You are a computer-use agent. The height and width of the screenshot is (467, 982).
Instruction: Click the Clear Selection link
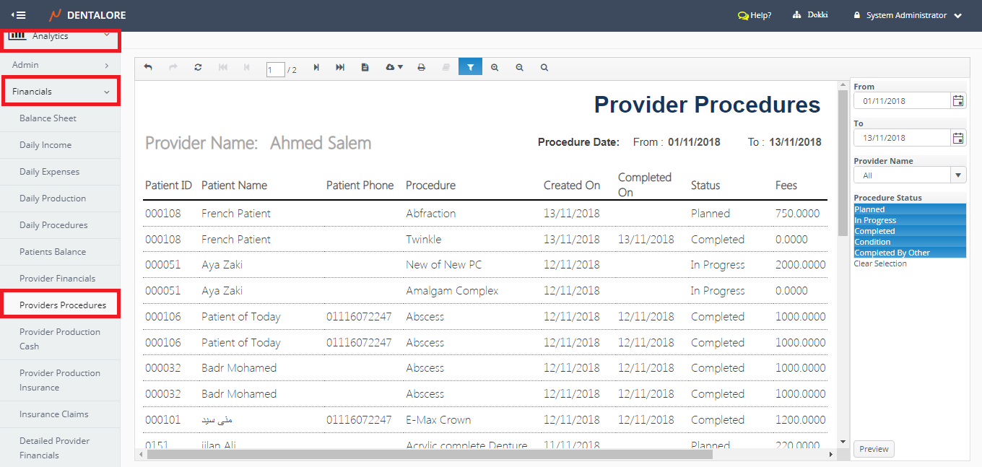pyautogui.click(x=880, y=263)
